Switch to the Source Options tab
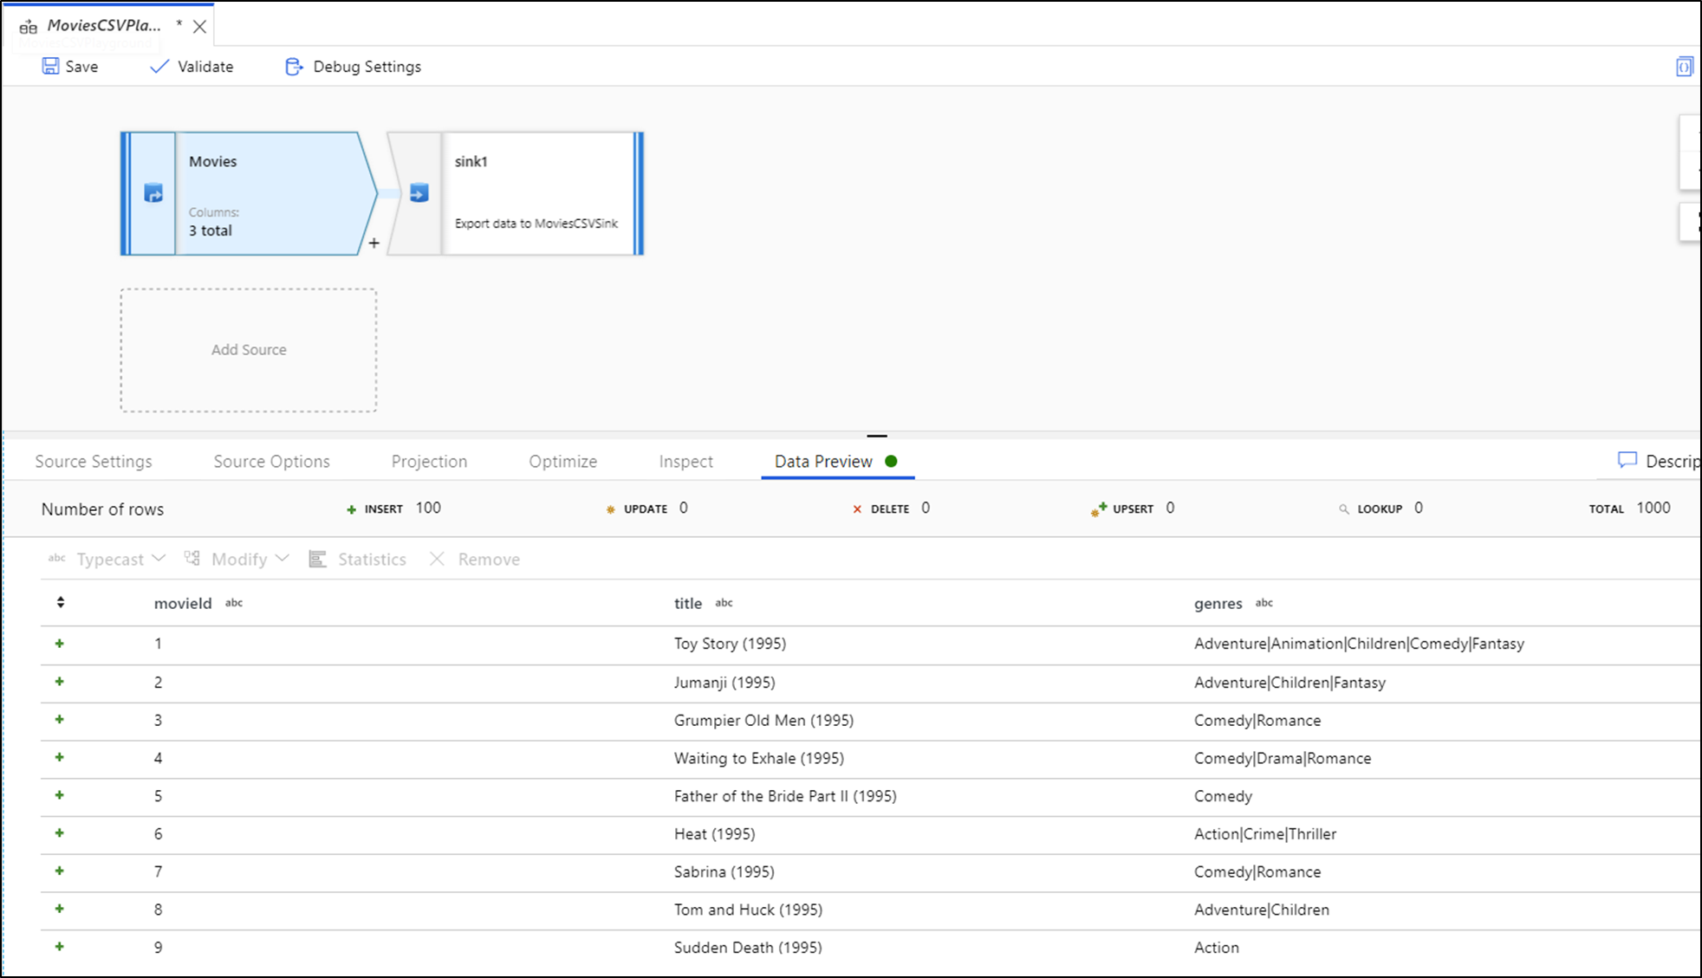 point(271,462)
